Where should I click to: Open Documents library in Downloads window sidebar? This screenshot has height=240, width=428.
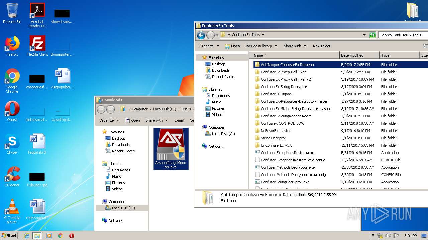click(121, 170)
